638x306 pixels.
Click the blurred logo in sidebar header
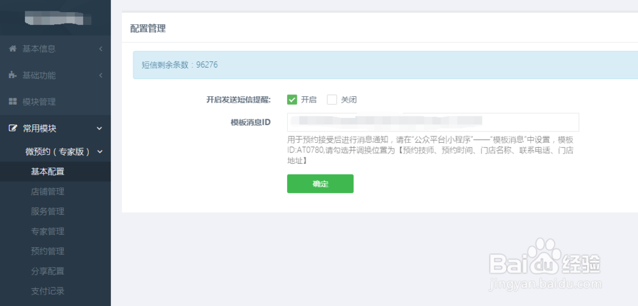57,18
